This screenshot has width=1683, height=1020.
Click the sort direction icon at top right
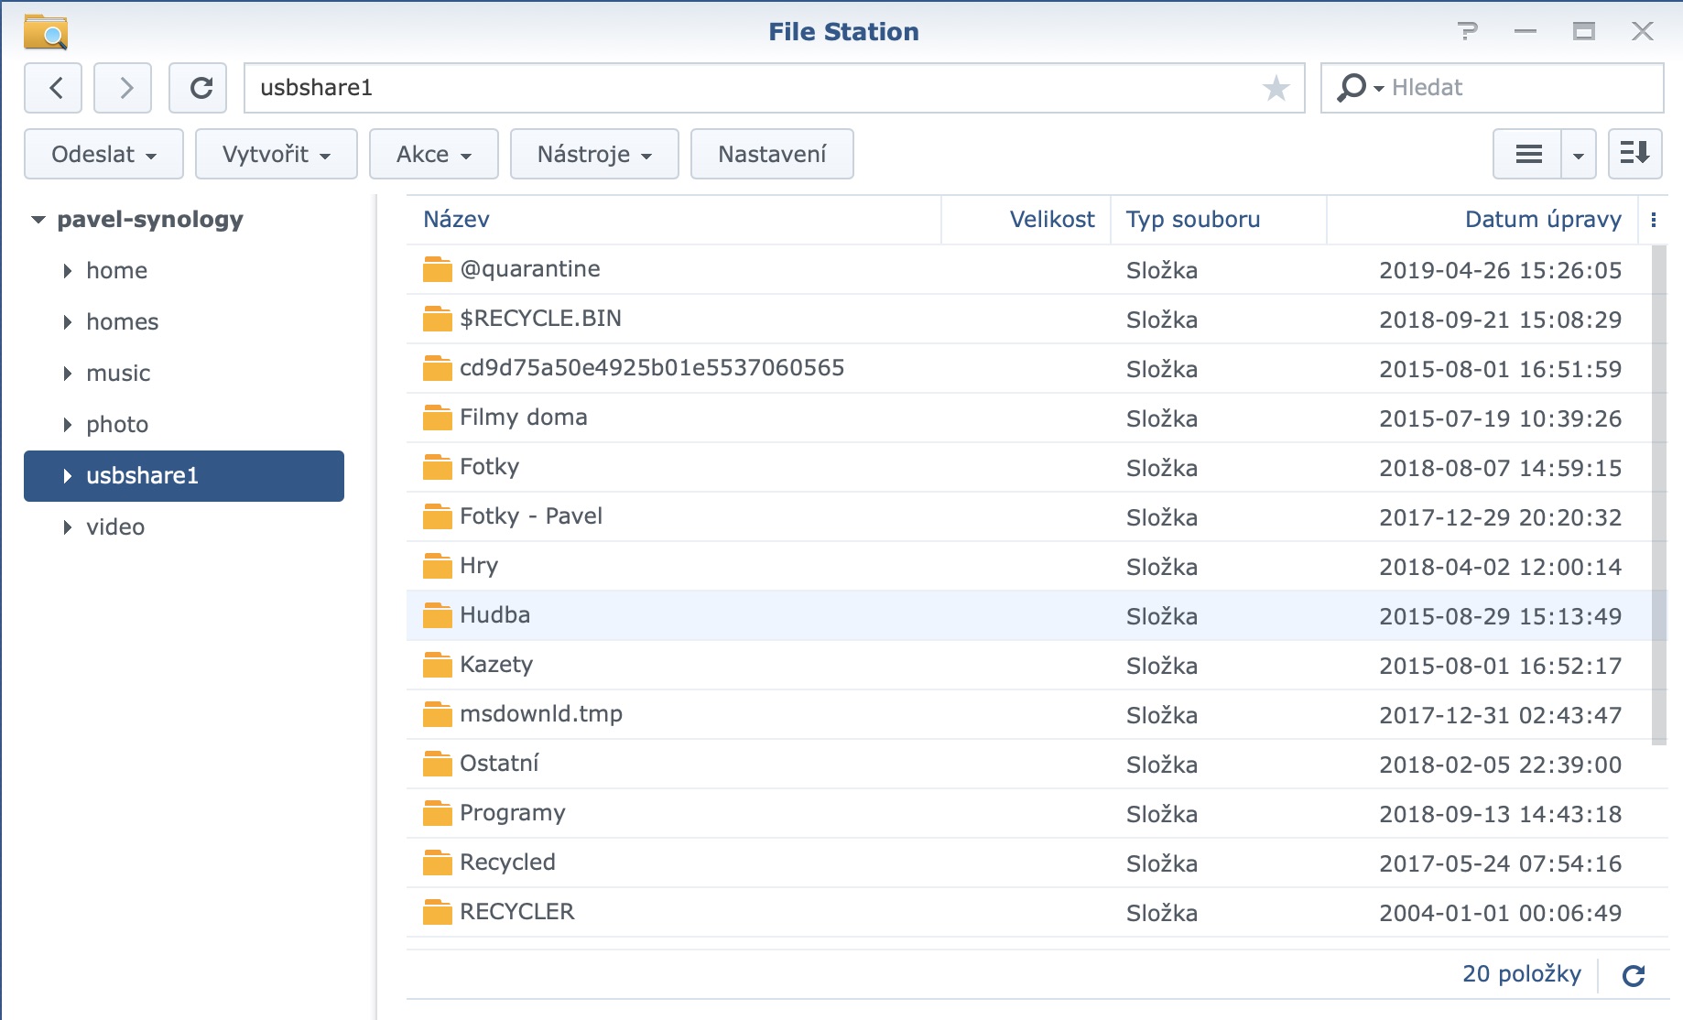point(1635,154)
